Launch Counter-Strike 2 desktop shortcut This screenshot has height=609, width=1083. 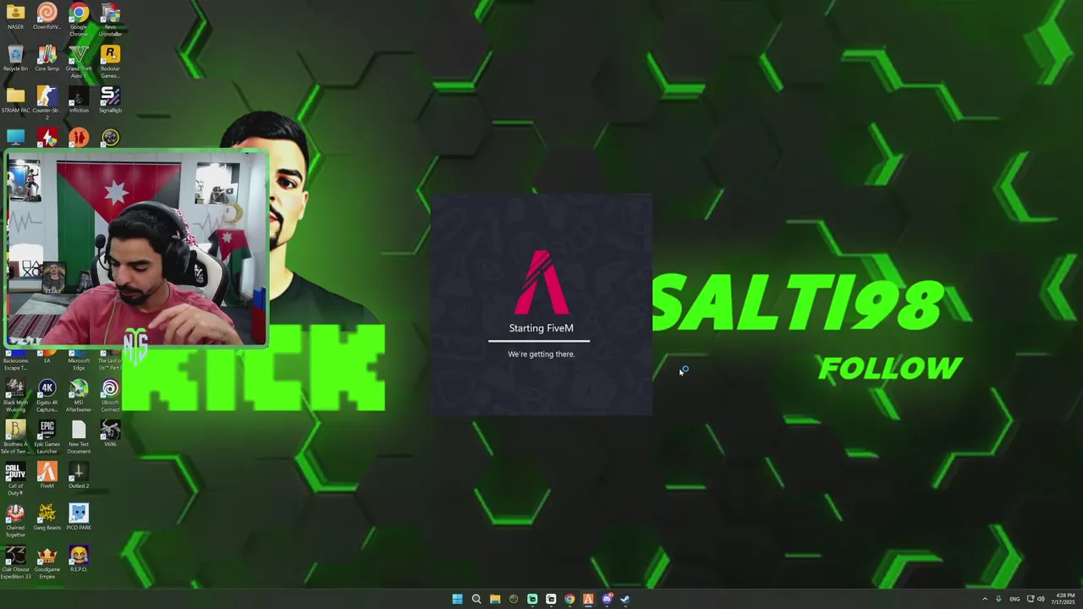click(x=47, y=103)
